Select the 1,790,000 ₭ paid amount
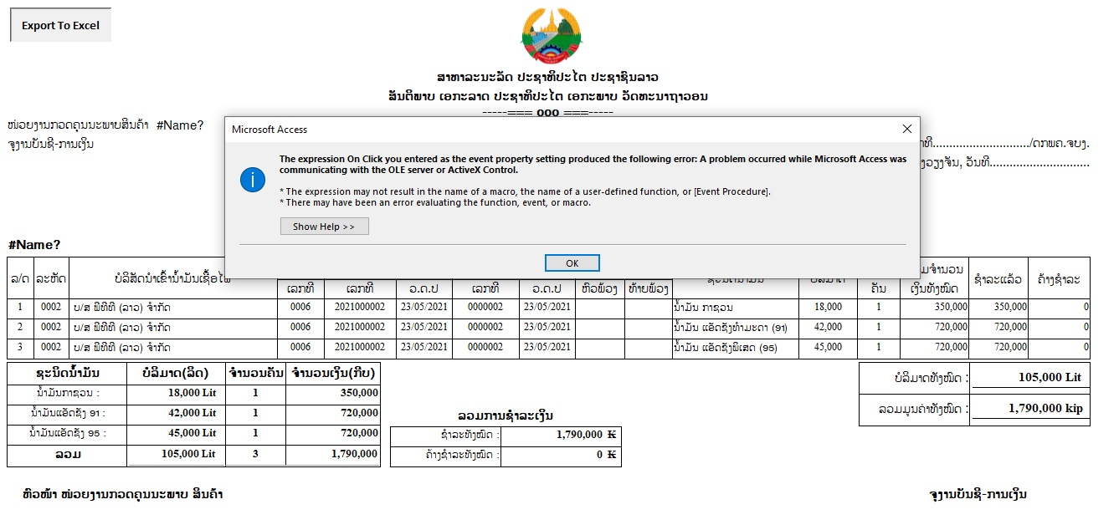This screenshot has width=1119, height=525. point(586,435)
